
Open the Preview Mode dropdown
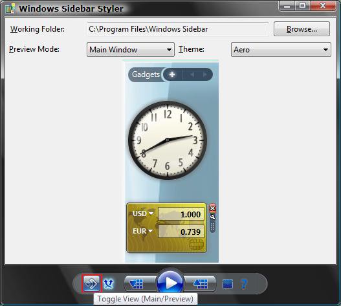[131, 50]
